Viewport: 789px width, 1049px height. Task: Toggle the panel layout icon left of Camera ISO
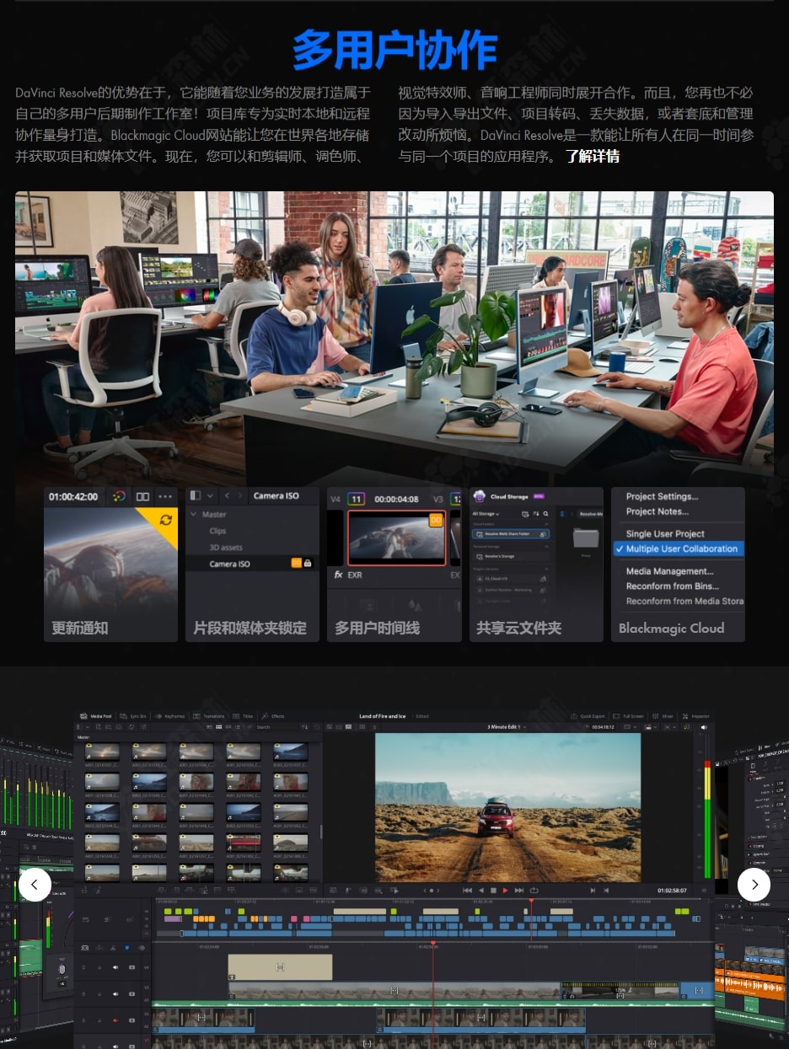196,496
